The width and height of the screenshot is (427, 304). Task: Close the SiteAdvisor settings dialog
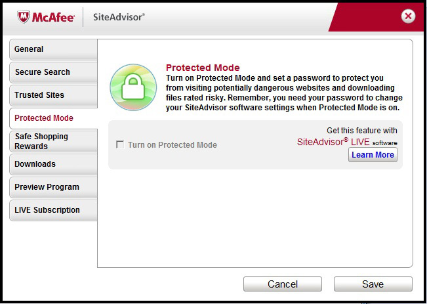point(408,16)
